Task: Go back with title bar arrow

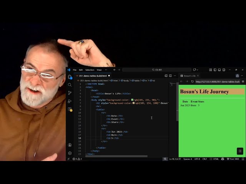Action: click(x=115, y=70)
